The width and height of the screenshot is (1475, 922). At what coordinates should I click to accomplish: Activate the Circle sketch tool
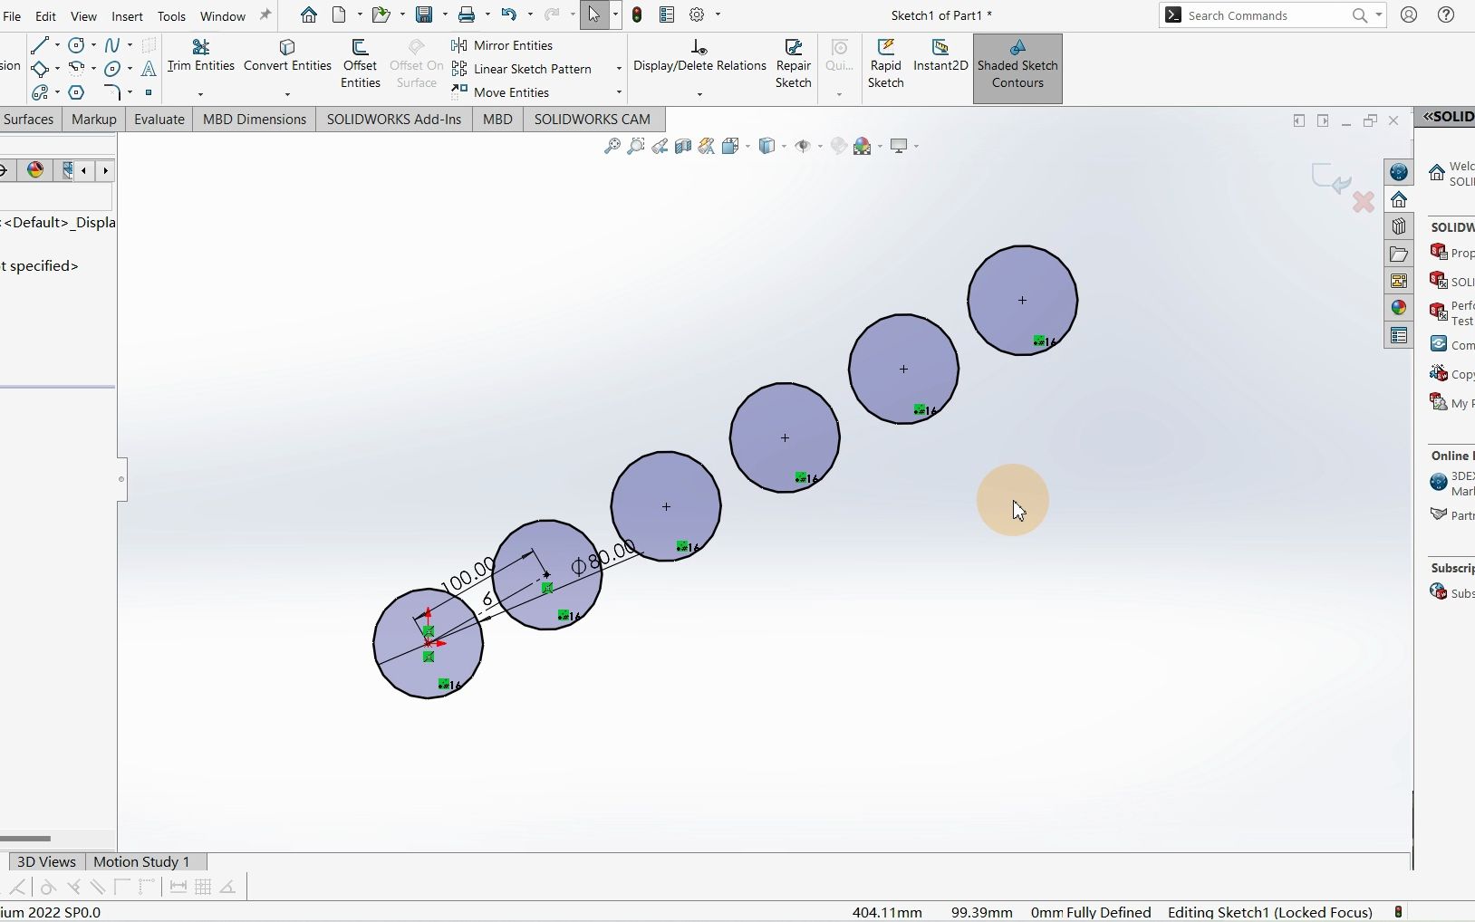(x=77, y=45)
